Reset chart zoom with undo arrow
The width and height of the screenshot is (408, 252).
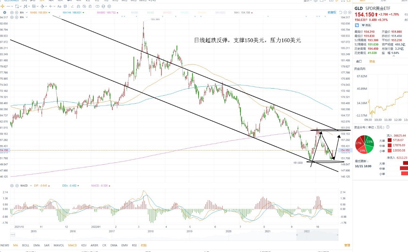pyautogui.click(x=341, y=13)
